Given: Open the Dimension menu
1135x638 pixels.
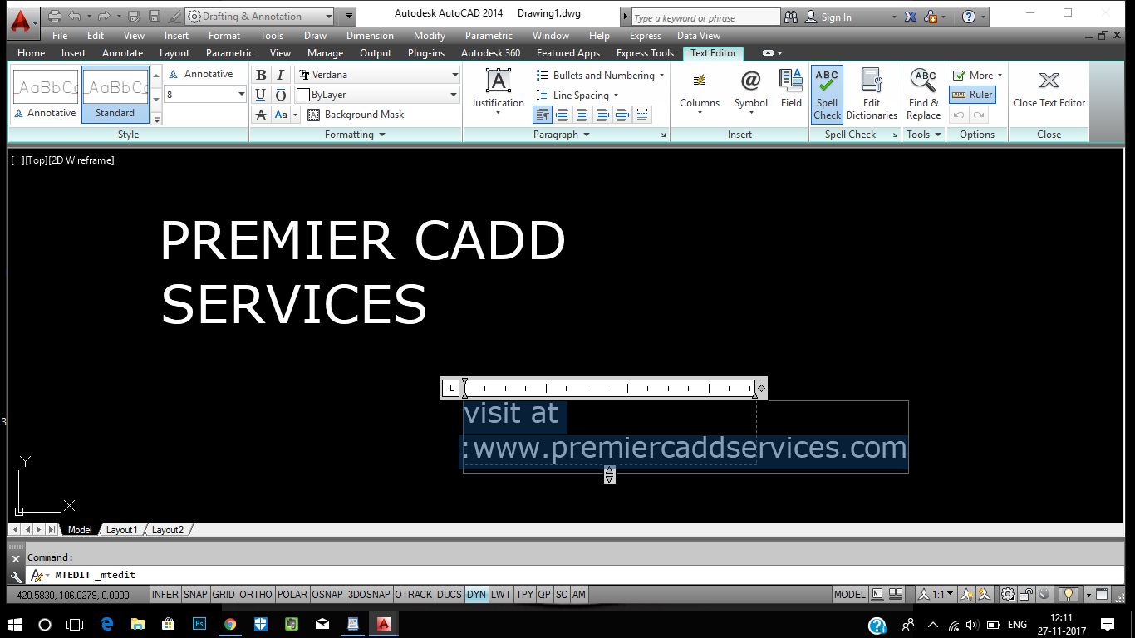Looking at the screenshot, I should pyautogui.click(x=370, y=36).
